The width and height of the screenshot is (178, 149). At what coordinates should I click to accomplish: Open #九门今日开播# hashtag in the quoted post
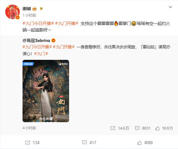click(37, 47)
